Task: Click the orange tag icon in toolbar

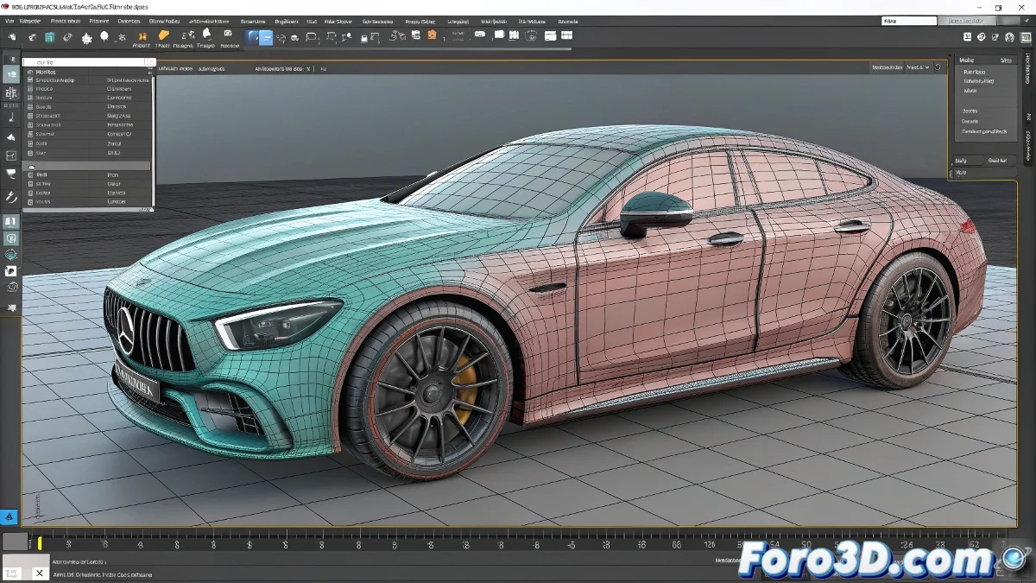Action: point(163,35)
